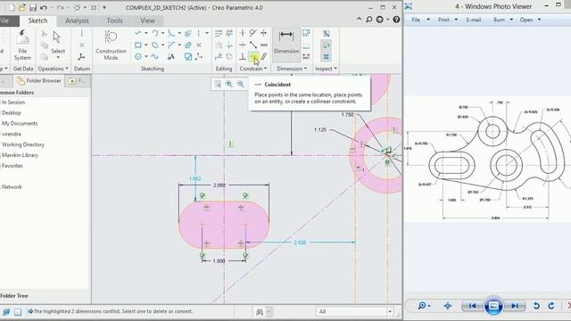571x321 pixels.
Task: Click the binoculars search icon in status bar
Action: point(260,312)
